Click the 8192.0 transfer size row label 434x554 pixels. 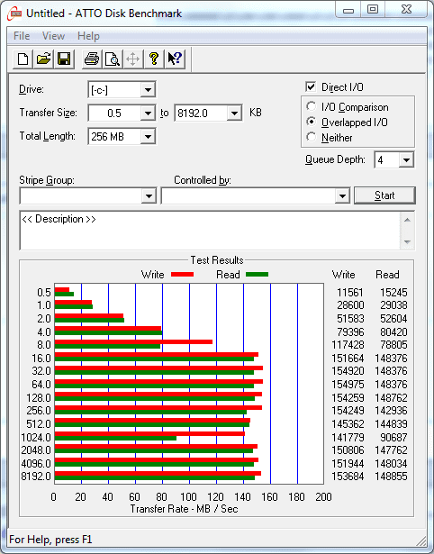36,476
